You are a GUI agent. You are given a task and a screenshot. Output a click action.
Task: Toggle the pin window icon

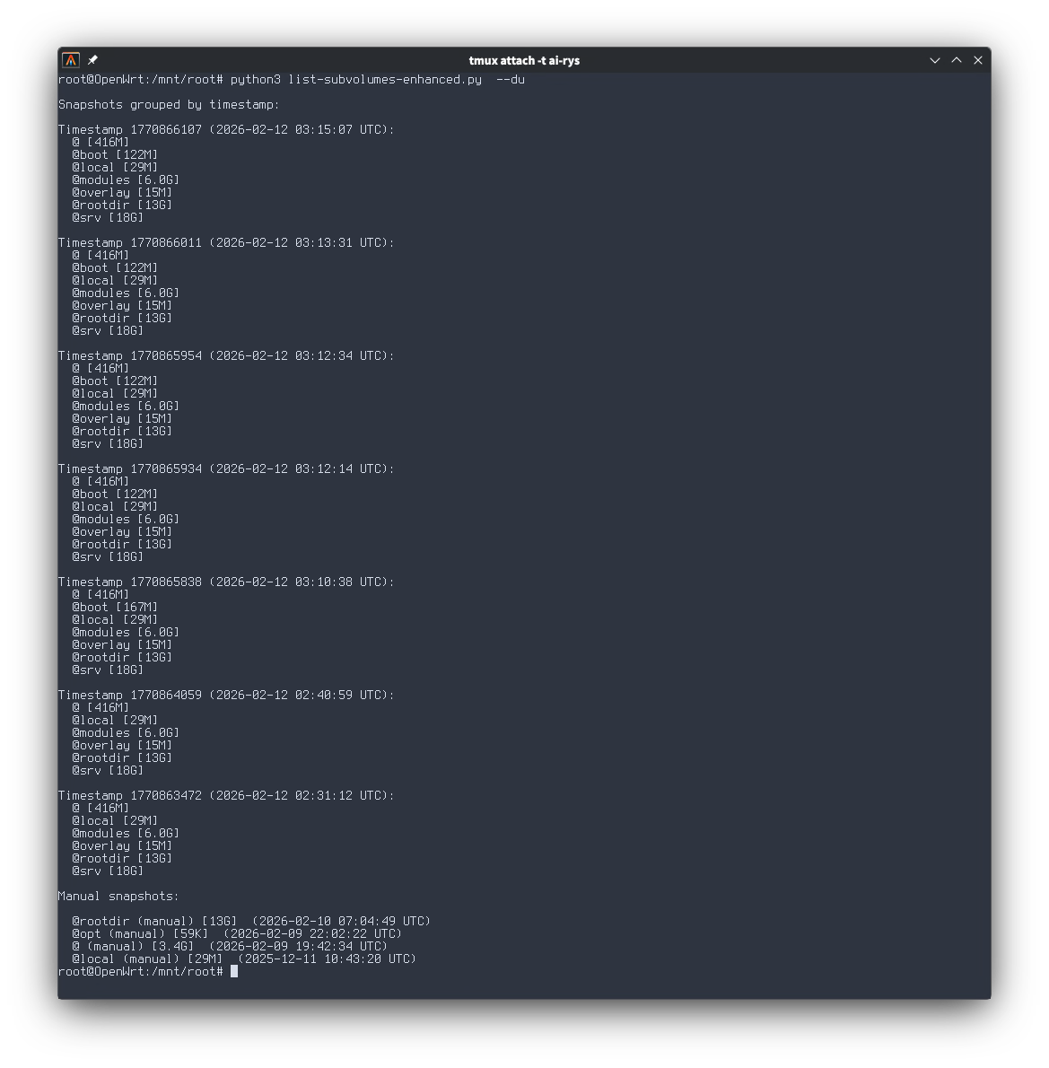point(92,60)
